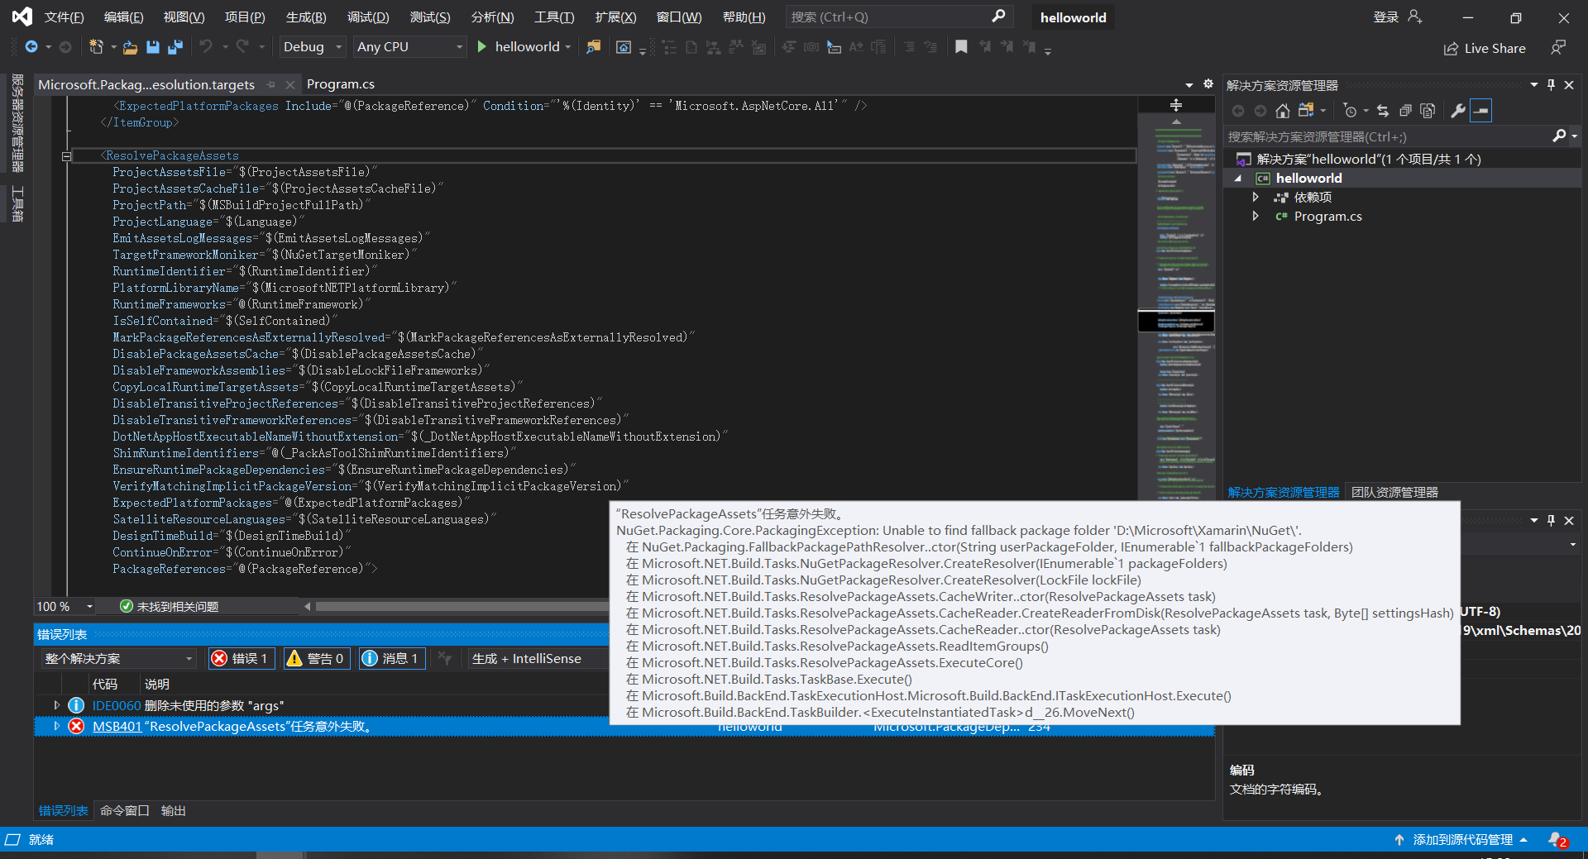Click the Save All toolbar icon
Viewport: 1588px width, 859px height.
(x=175, y=47)
